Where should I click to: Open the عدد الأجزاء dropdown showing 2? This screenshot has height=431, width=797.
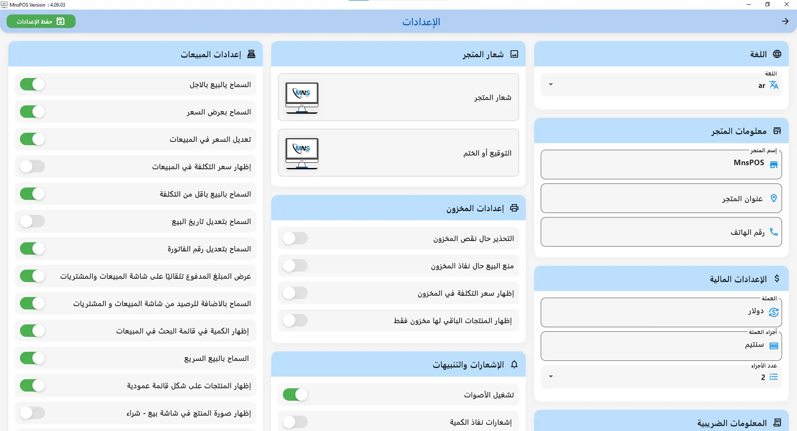(x=551, y=376)
